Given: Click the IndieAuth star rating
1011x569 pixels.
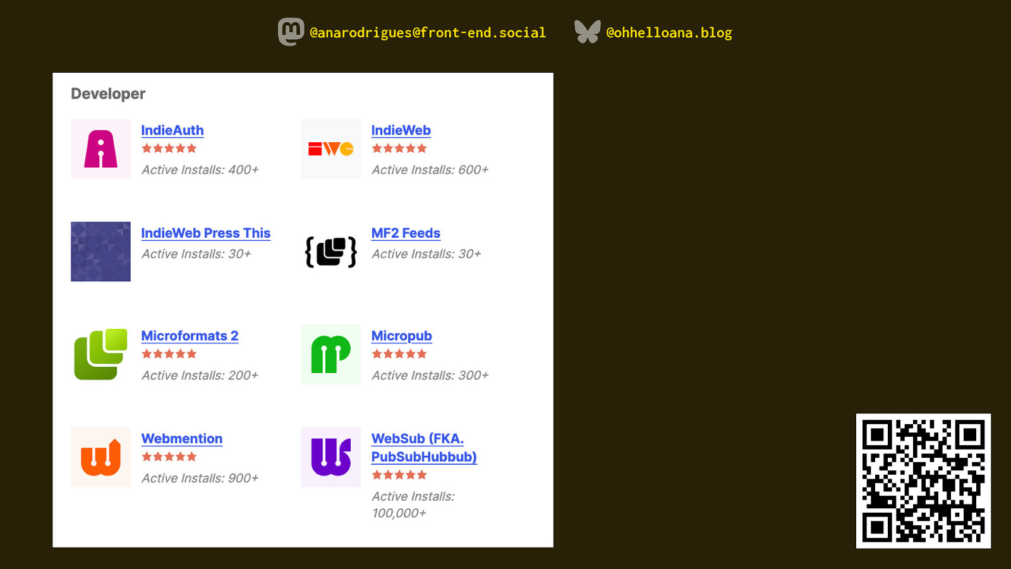Looking at the screenshot, I should 169,149.
